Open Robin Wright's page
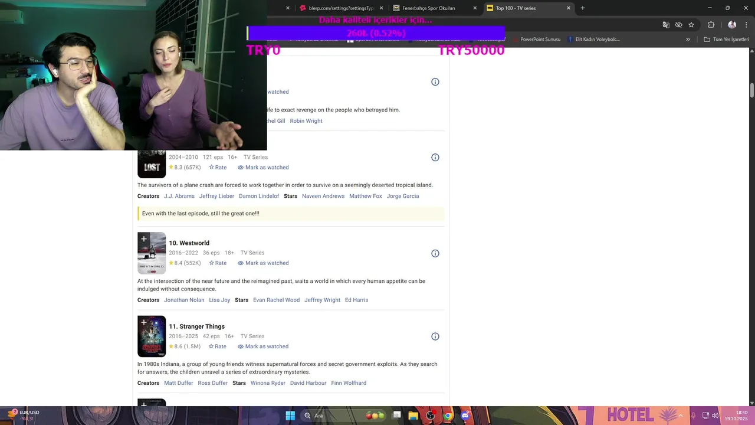755x425 pixels. [x=306, y=121]
